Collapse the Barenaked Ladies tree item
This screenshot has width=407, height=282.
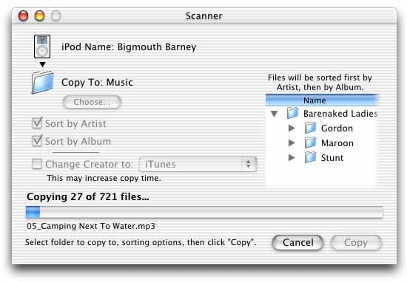click(x=274, y=114)
